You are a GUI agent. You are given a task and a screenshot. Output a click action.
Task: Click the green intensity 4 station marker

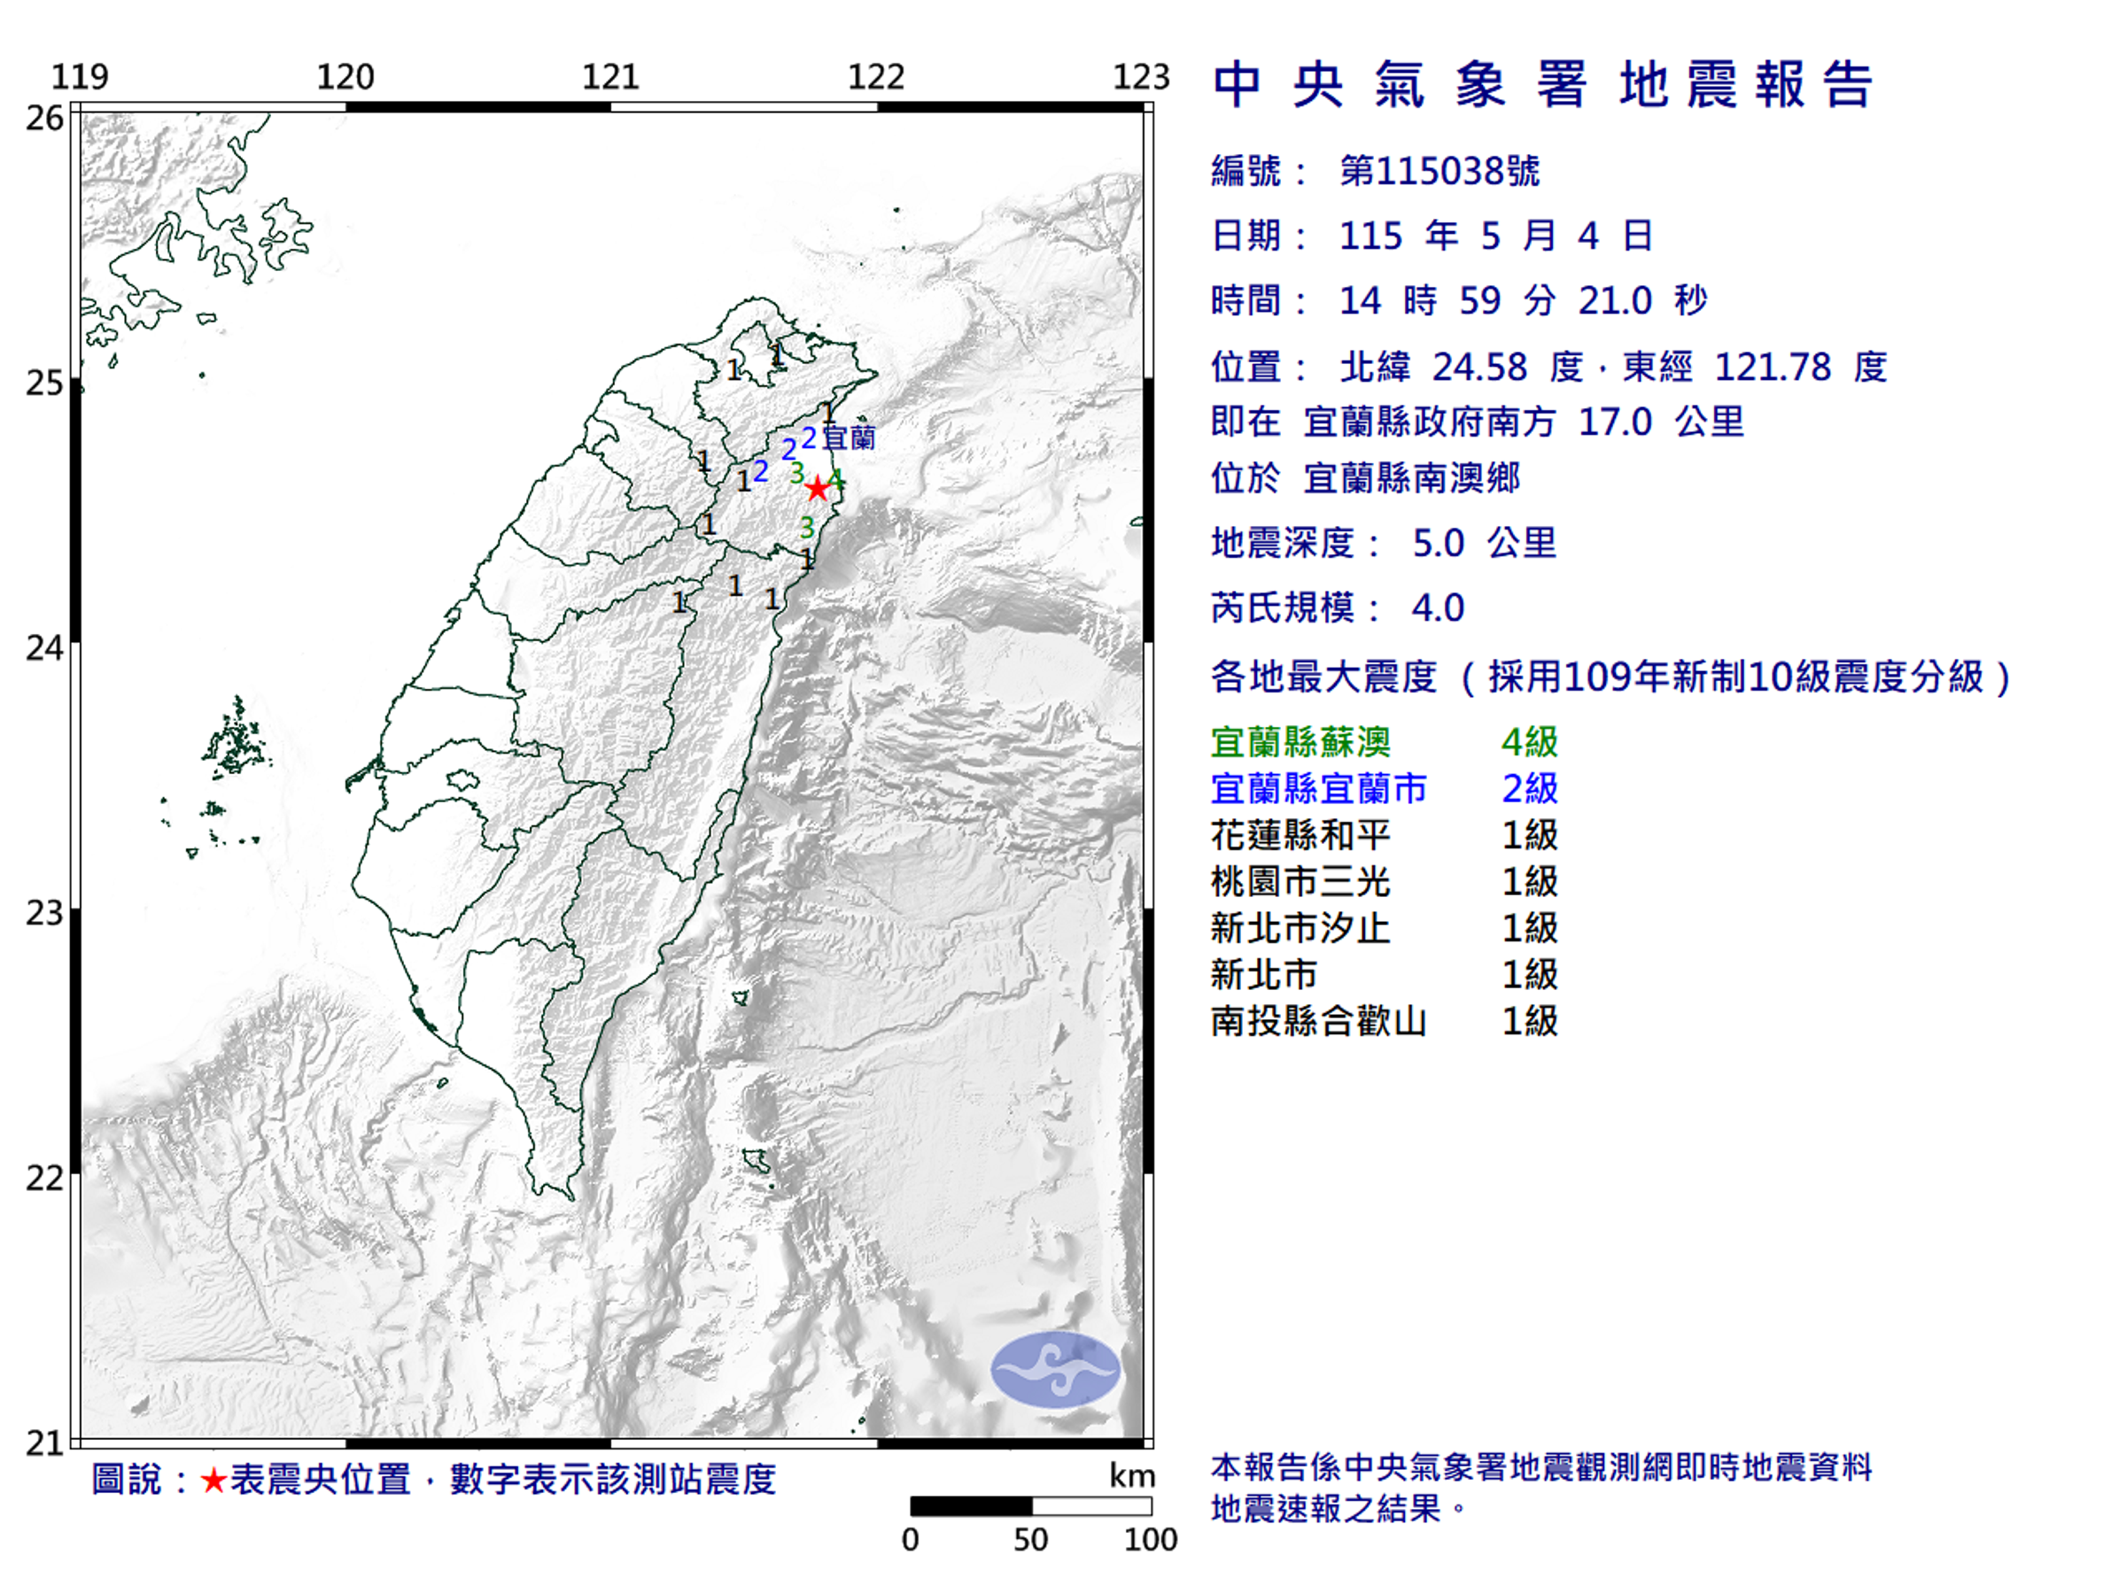(835, 478)
